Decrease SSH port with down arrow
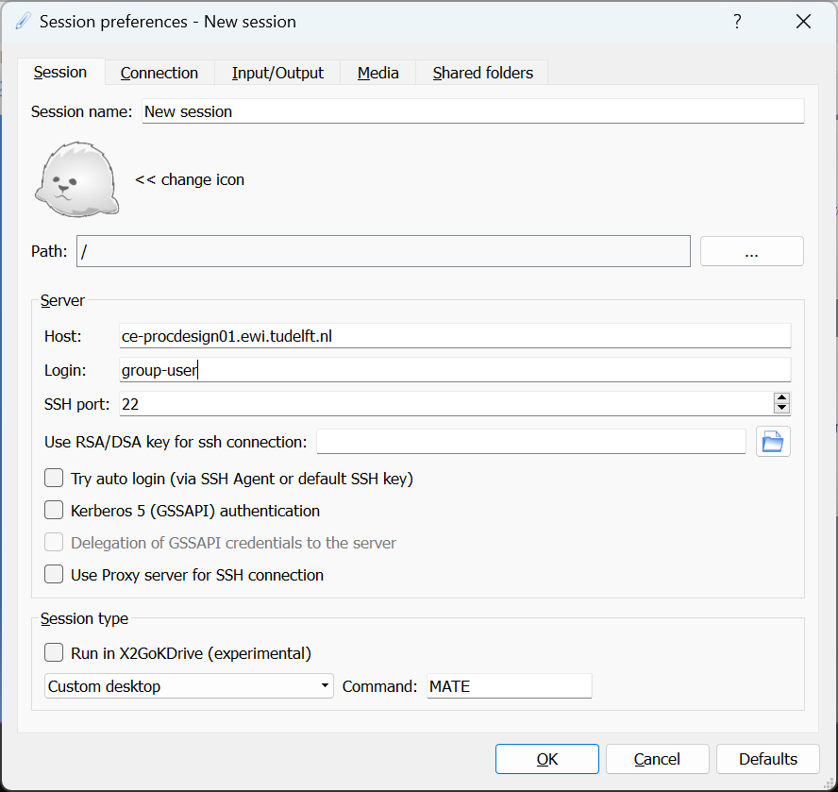Screen dimensions: 838x792 point(781,409)
